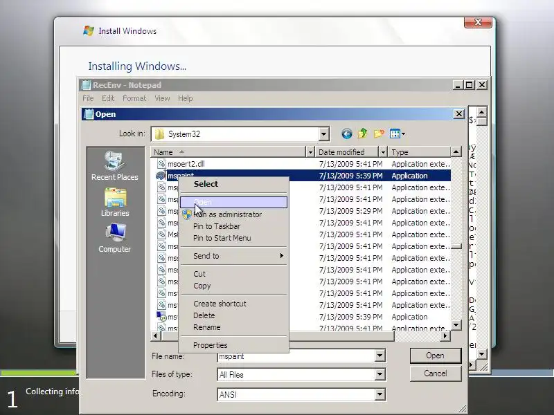Click the Name column header
Screen dimensions: 554x415
[228, 152]
